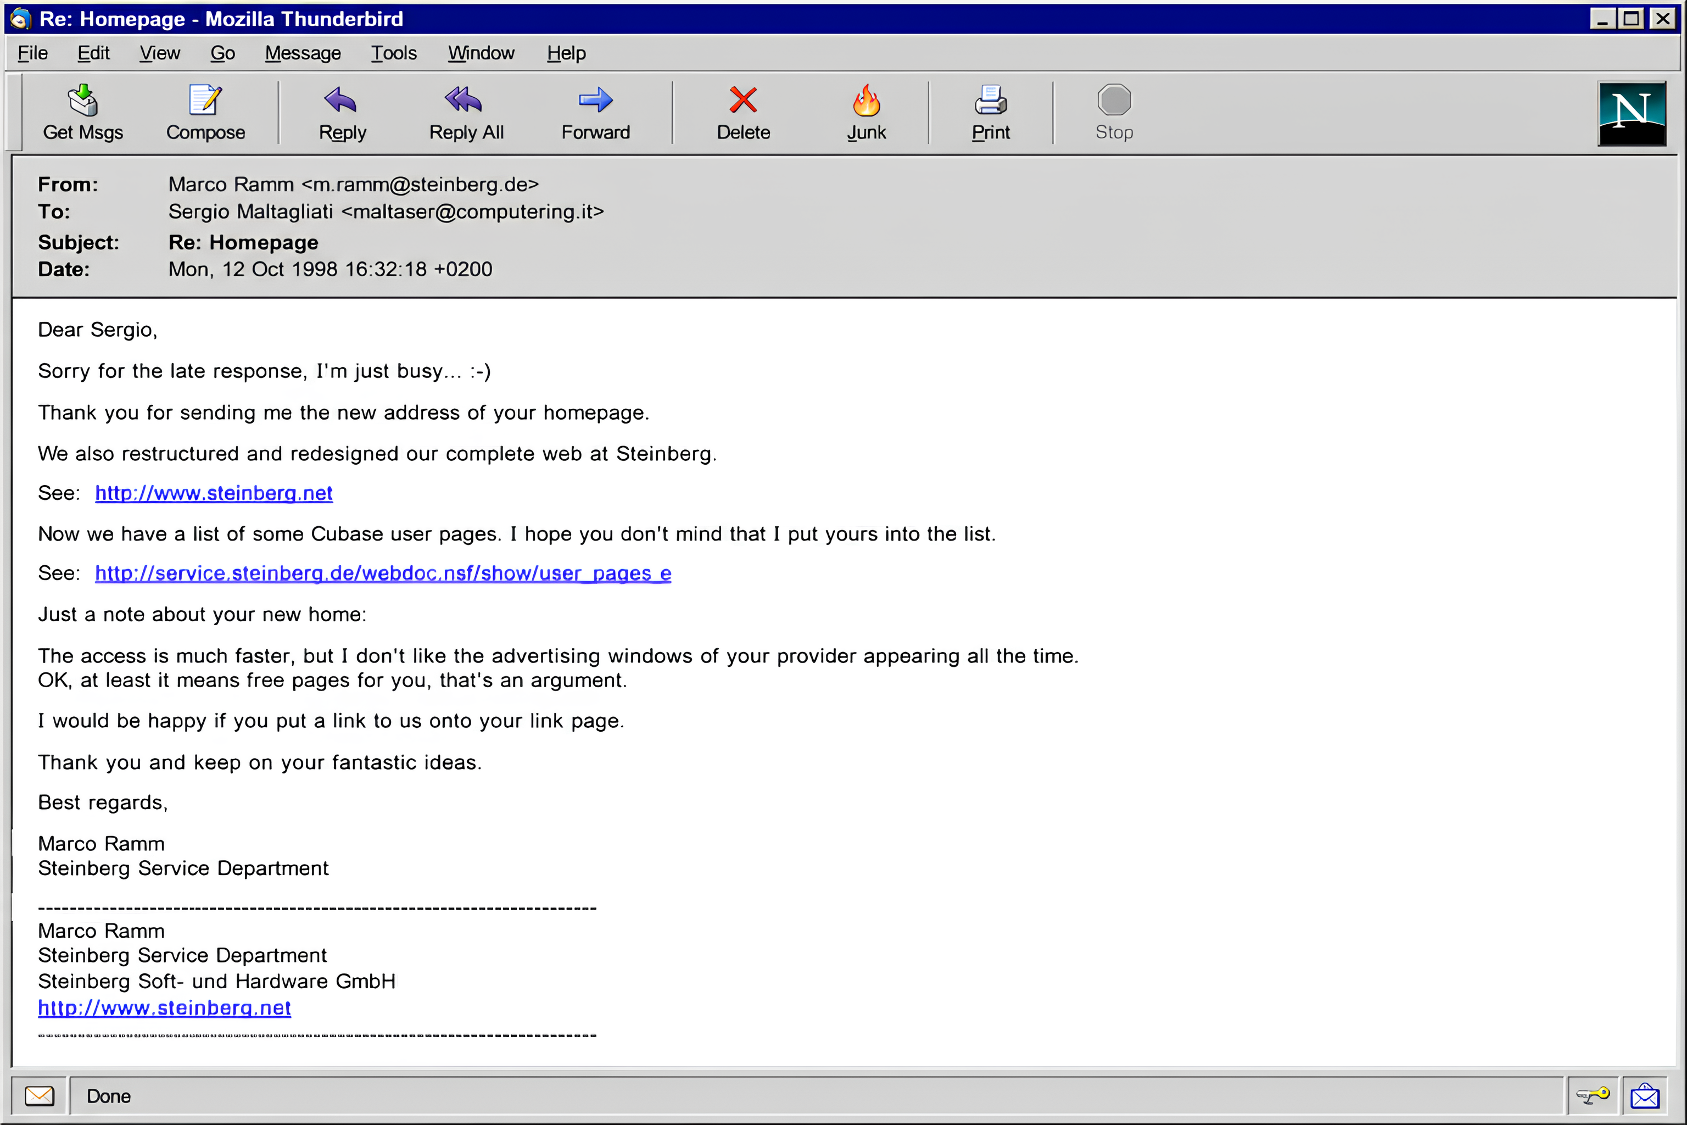Screen dimensions: 1687x1125
Task: Click the Best regards, line
Action: pos(103,803)
